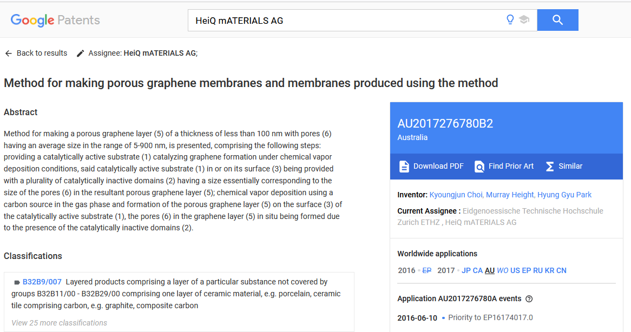
Task: Open Find Prior Art
Action: (x=504, y=167)
